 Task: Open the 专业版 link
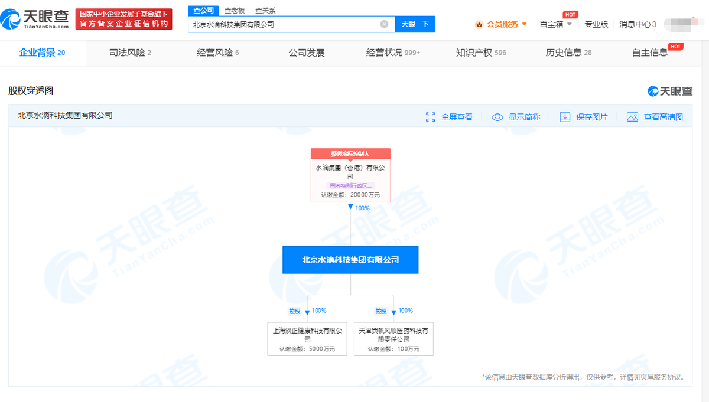596,24
